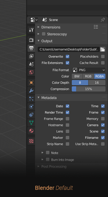Set Color mode to BW
The width and height of the screenshot is (108, 197).
pos(77,76)
